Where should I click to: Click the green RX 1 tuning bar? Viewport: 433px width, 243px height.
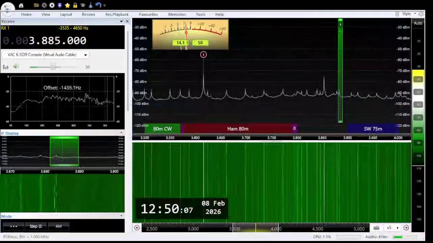340,71
